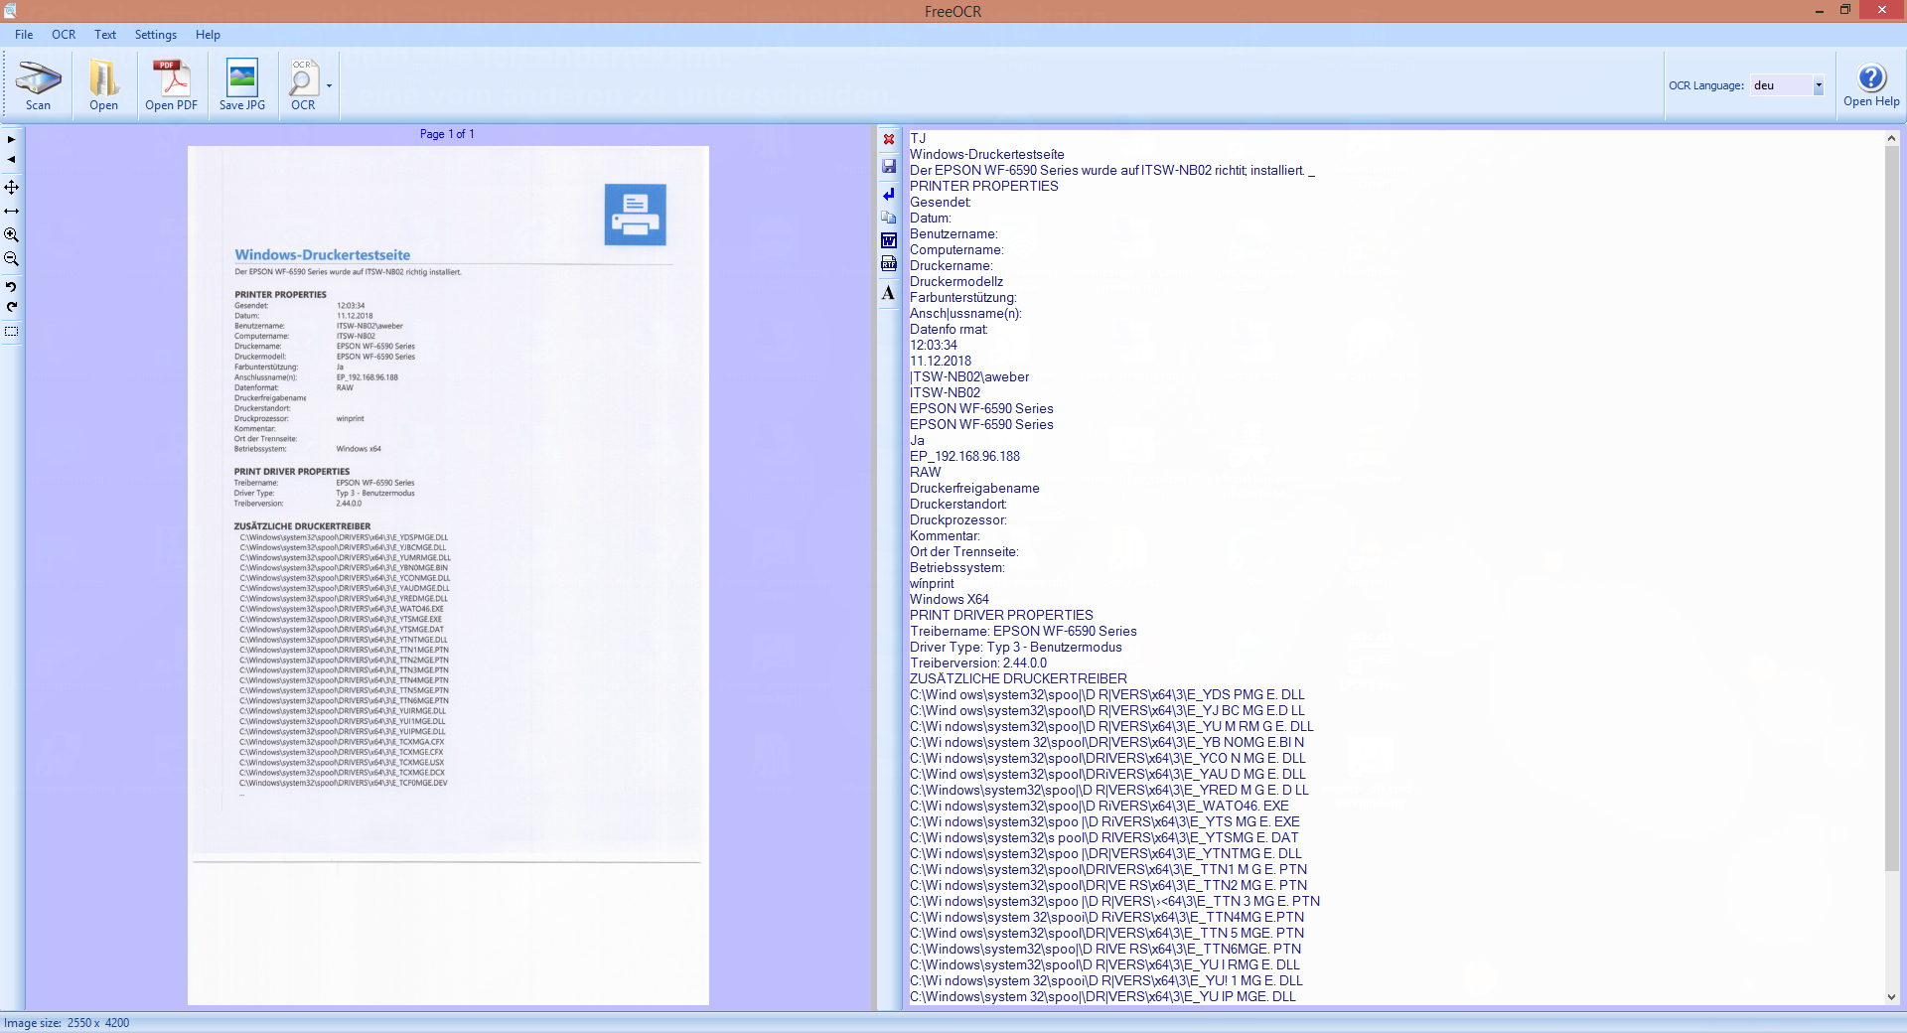The image size is (1907, 1033).
Task: Open the font settings 'A' icon
Action: [x=889, y=293]
